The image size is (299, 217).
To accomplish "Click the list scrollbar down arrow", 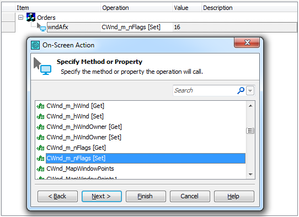I will pos(250,174).
